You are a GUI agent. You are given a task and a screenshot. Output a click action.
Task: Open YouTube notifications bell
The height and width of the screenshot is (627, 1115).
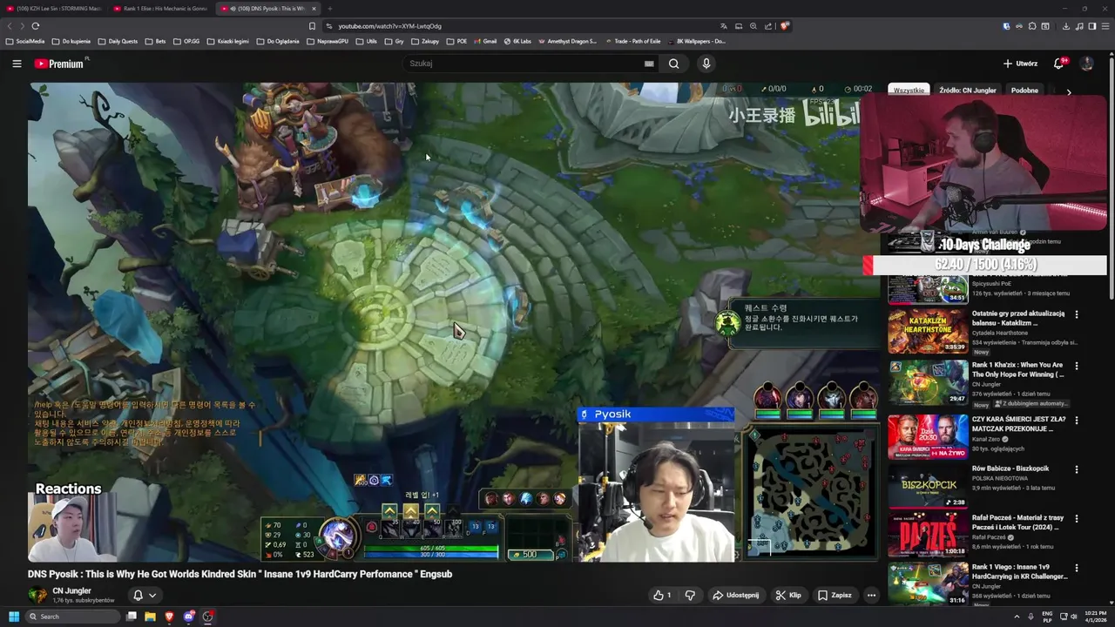click(x=1059, y=64)
